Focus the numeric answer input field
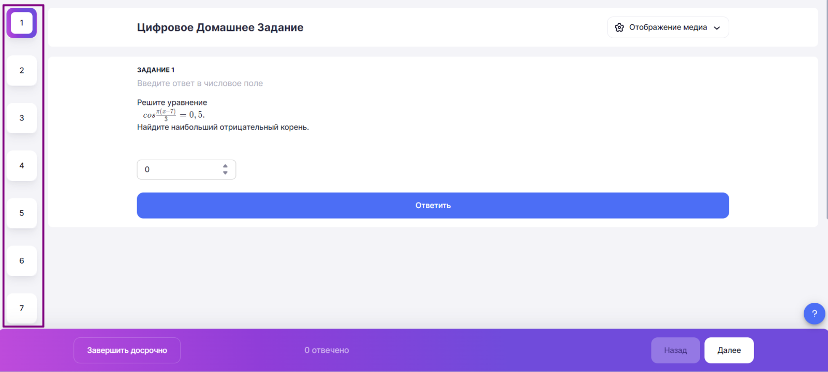Screen dimensions: 828x372 tap(186, 169)
